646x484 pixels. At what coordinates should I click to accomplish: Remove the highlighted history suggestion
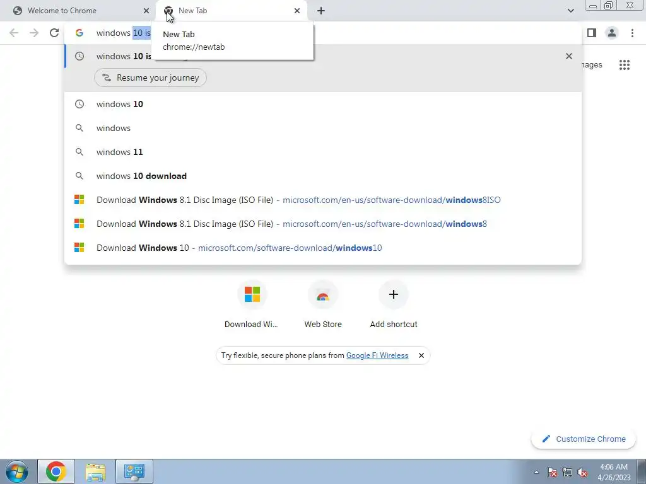[569, 56]
